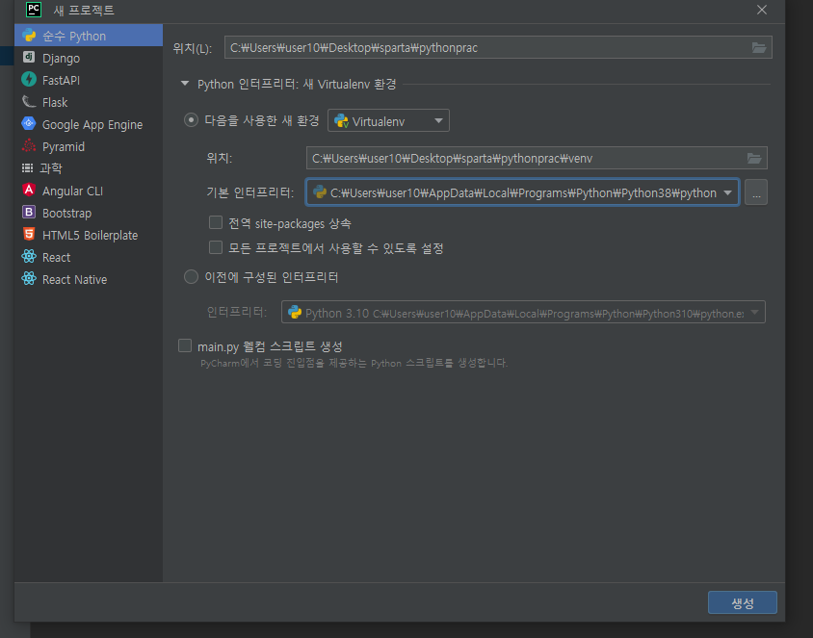
Task: Click the Angular CLI icon
Action: 29,191
